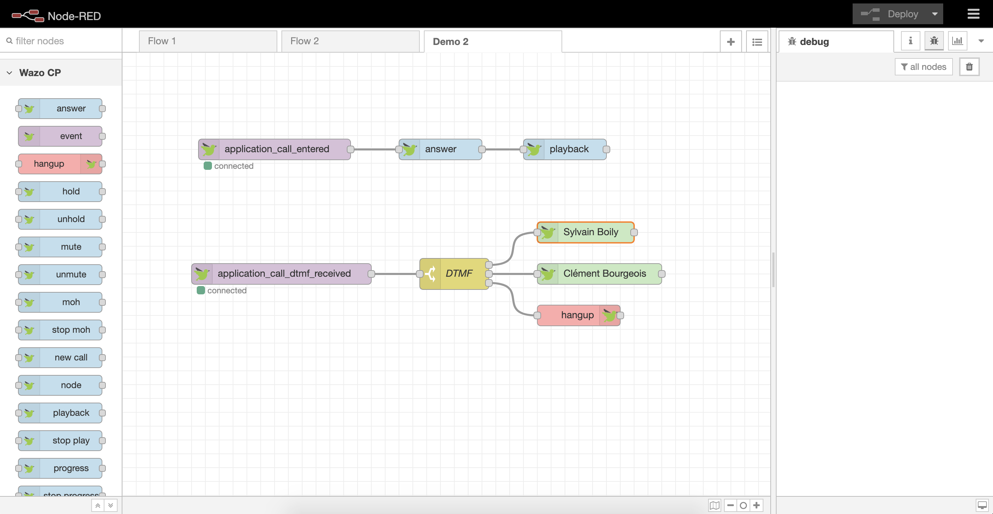
Task: Open the info sidebar tab icon
Action: coord(910,41)
